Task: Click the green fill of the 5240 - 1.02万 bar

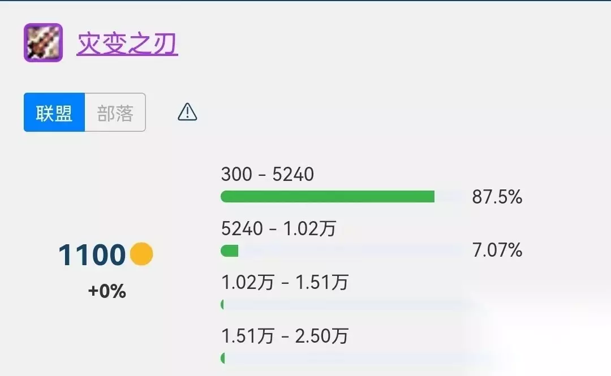Action: click(230, 250)
